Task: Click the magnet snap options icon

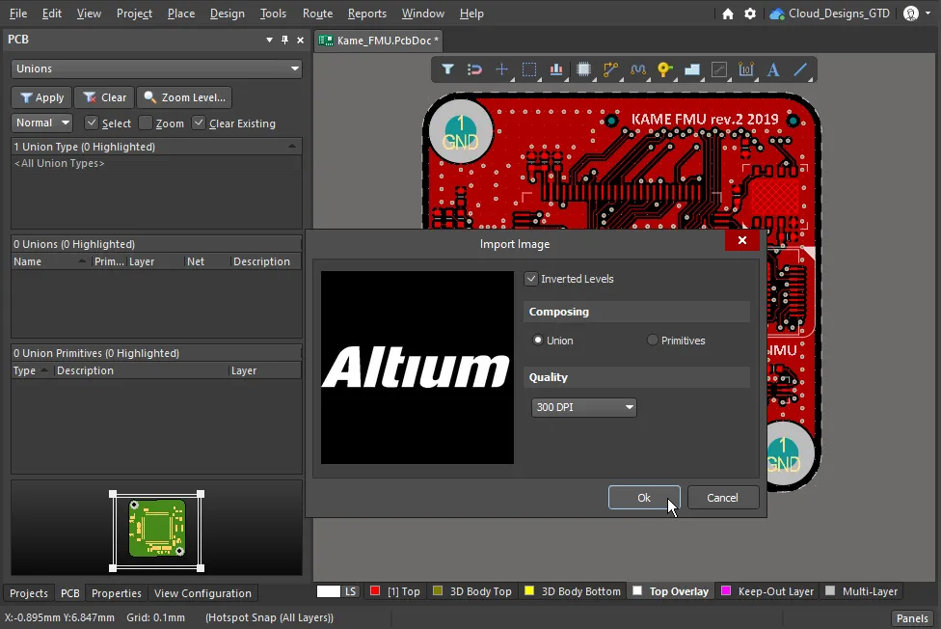Action: (474, 69)
